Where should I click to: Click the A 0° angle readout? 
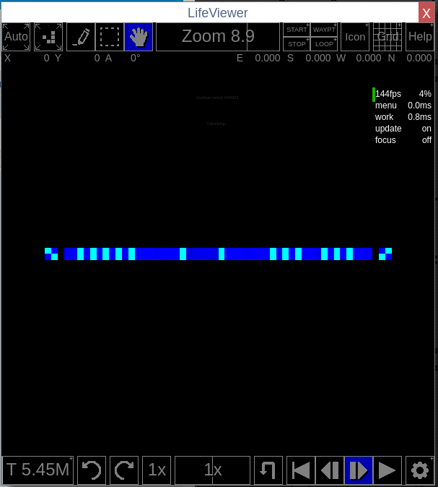coord(123,58)
